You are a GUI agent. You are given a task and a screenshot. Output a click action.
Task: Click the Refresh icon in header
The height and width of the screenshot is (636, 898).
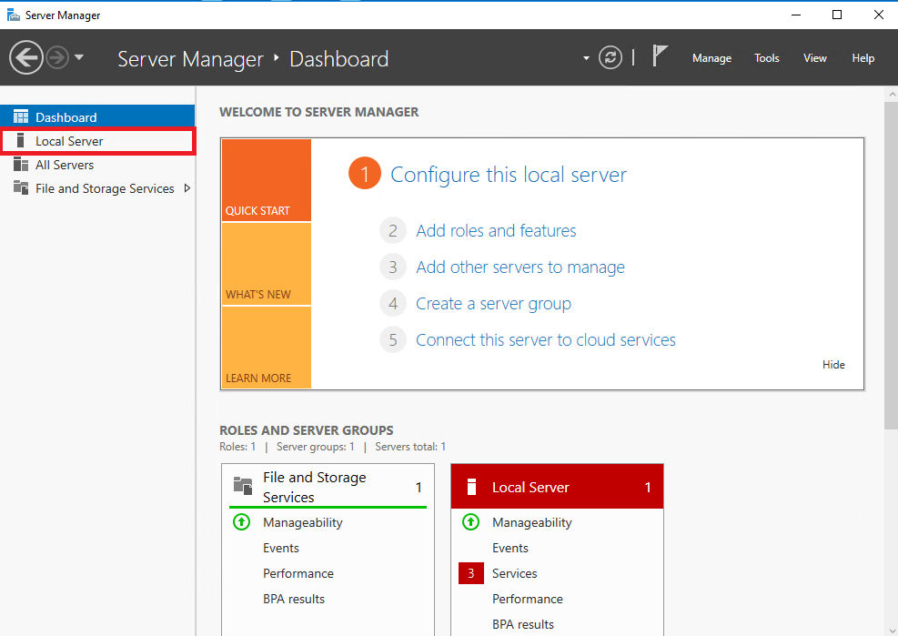coord(610,57)
